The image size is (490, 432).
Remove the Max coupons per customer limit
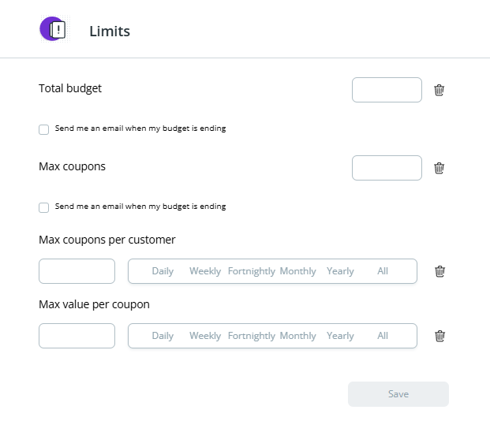(x=440, y=271)
